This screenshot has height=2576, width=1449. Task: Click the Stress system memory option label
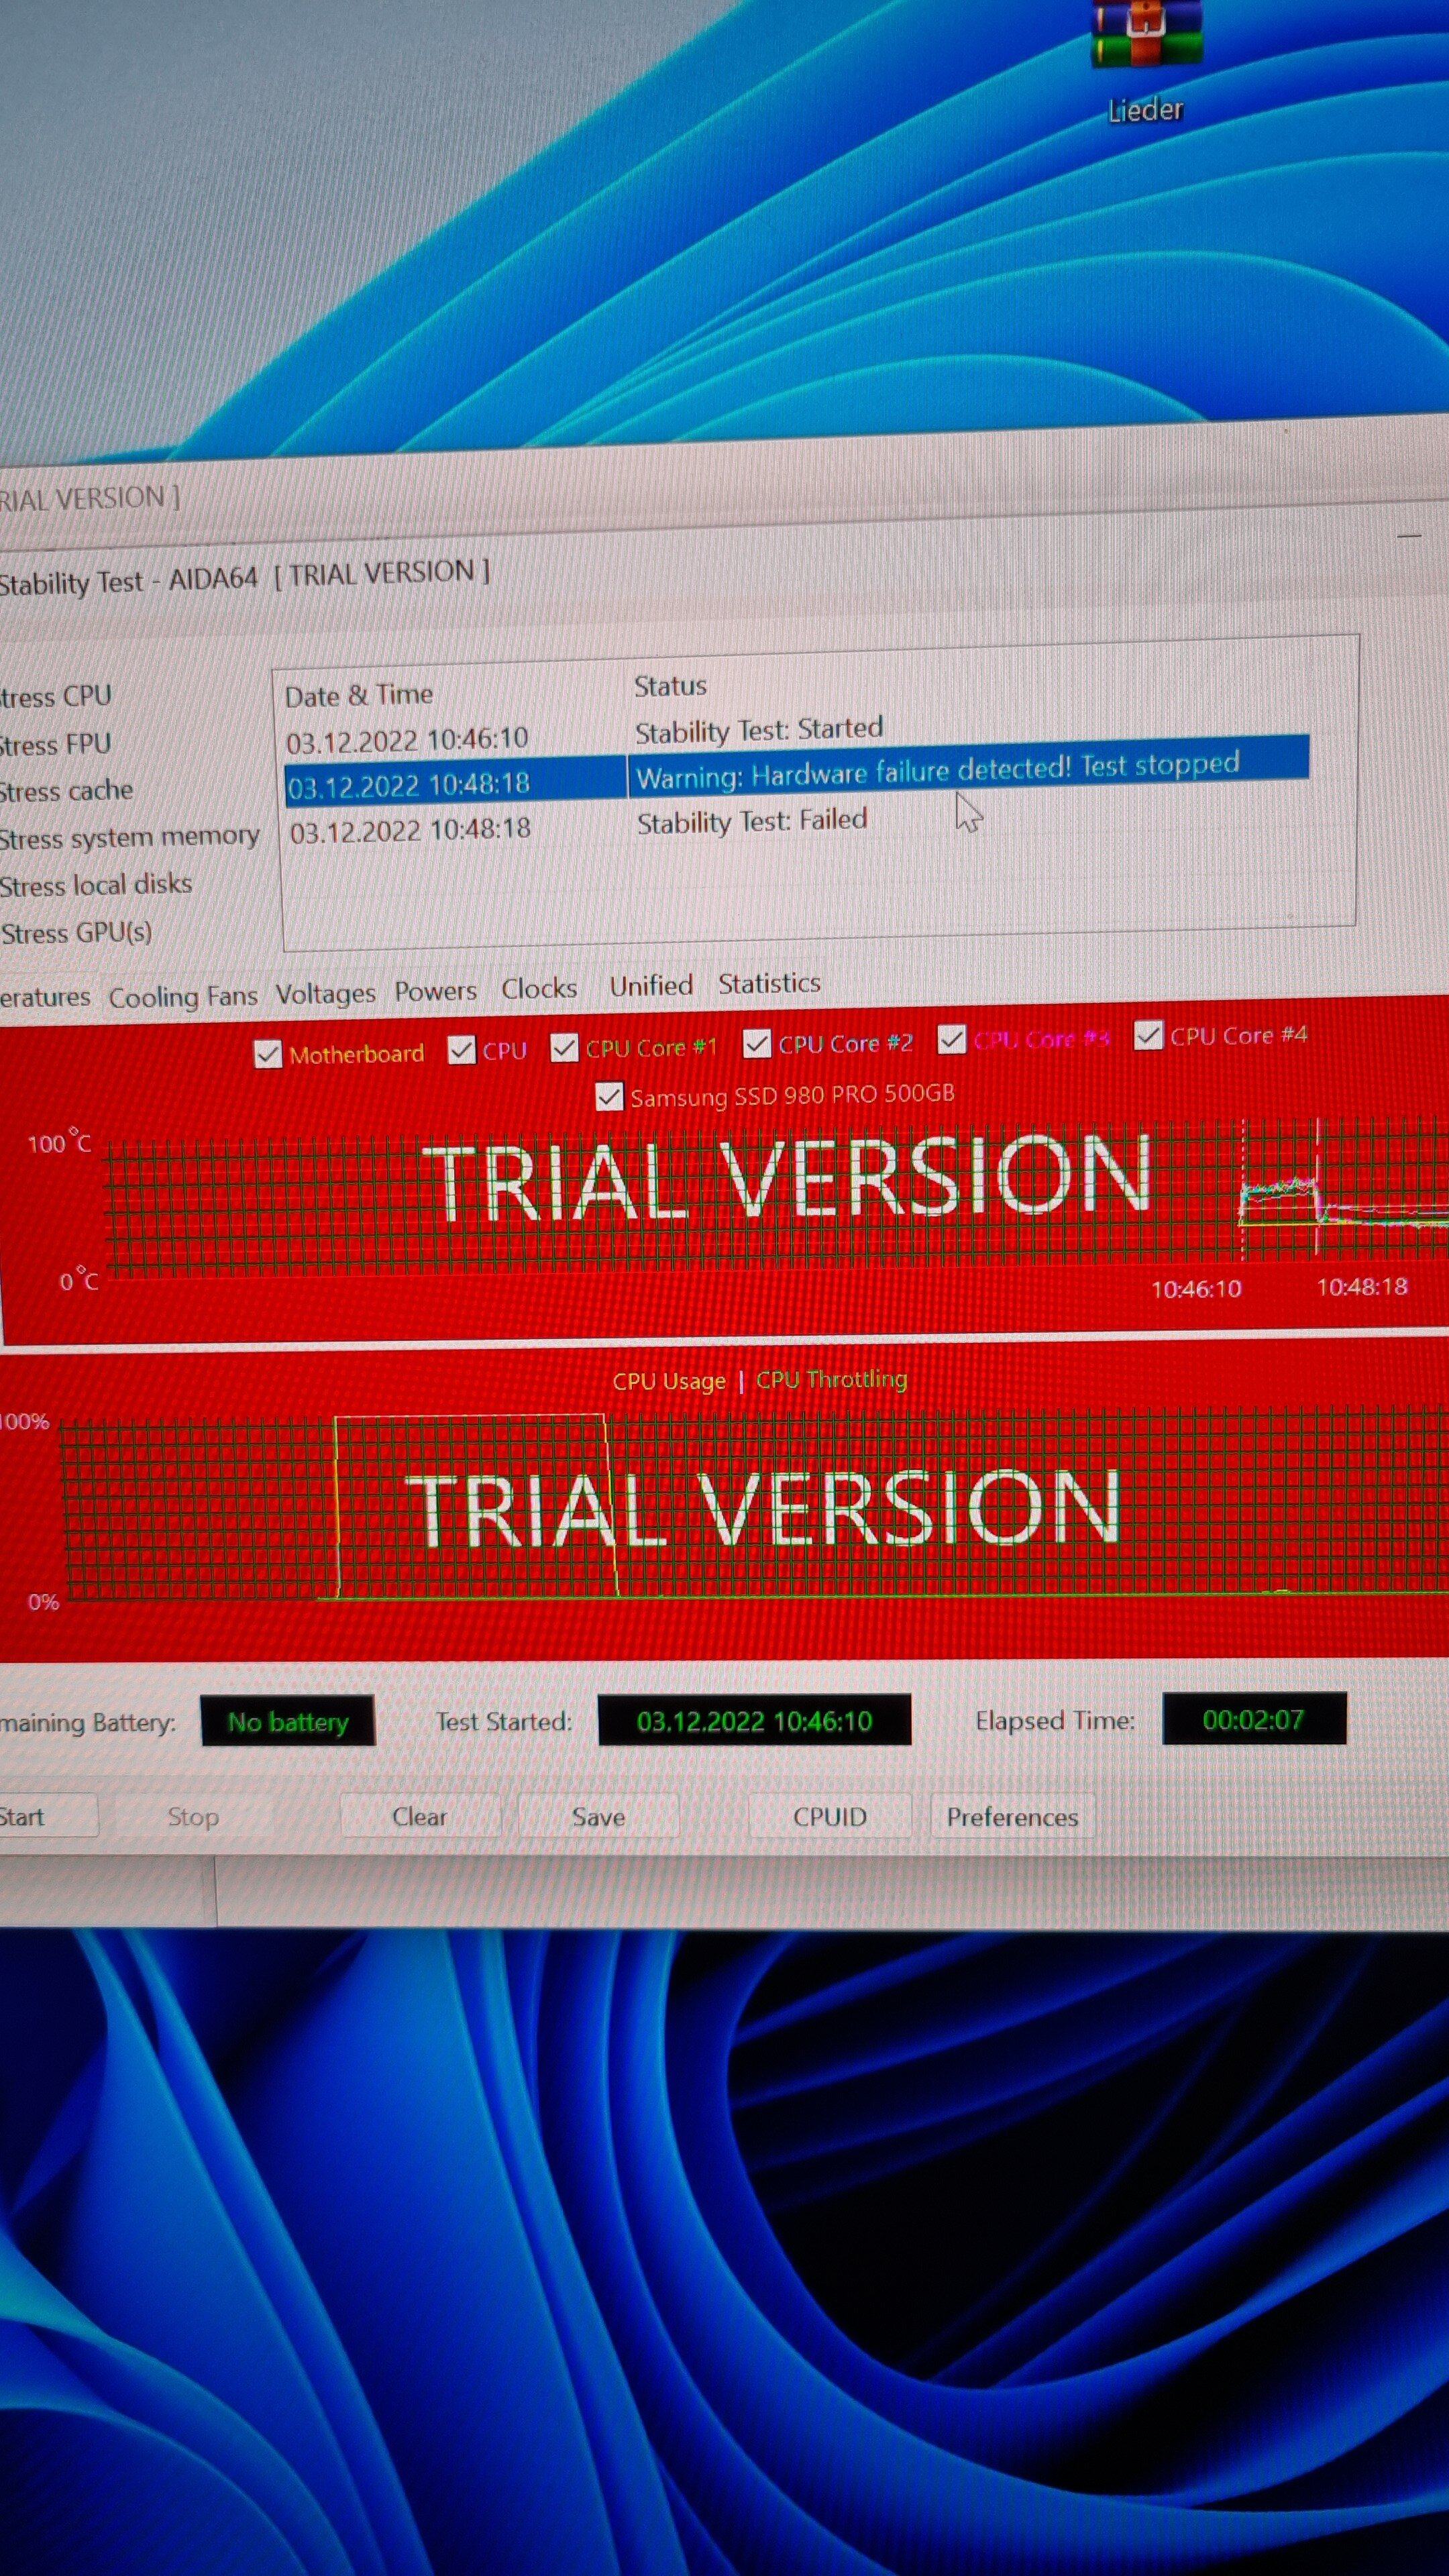tap(129, 837)
